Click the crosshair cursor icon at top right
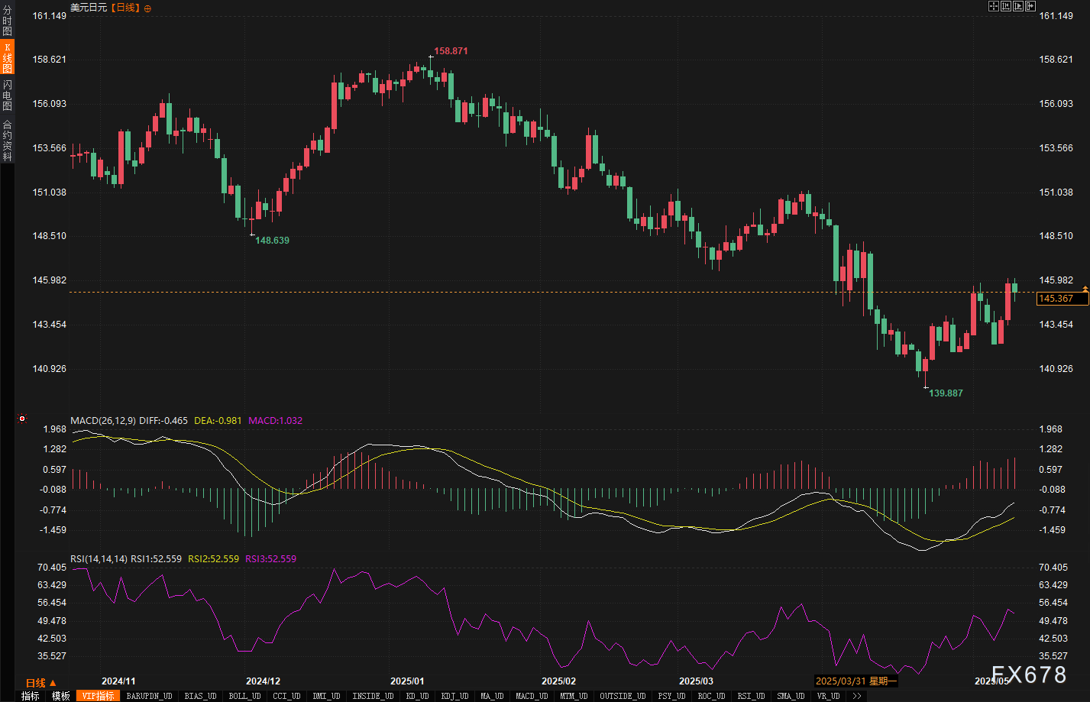 [994, 6]
